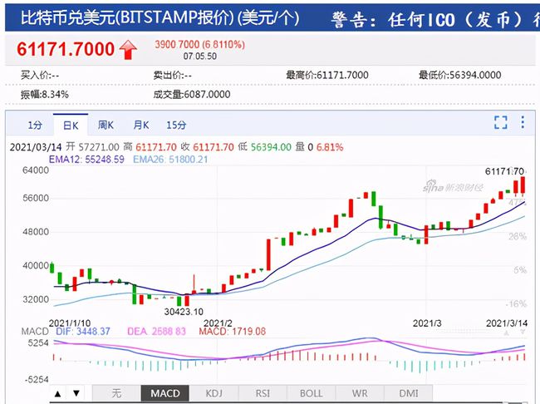Click the 30423.10 low price label
Viewport: 540px width, 404px height.
(184, 312)
